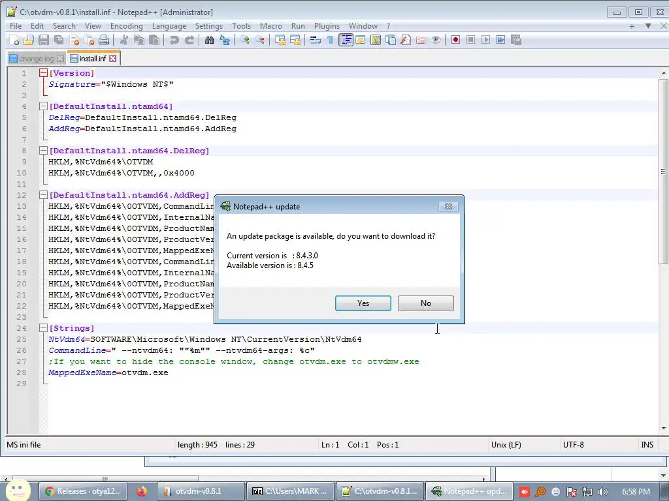Click the plus button on menu bar
669x501 pixels.
(x=632, y=26)
